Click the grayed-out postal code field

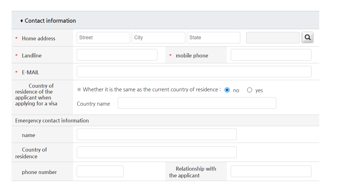pos(273,38)
